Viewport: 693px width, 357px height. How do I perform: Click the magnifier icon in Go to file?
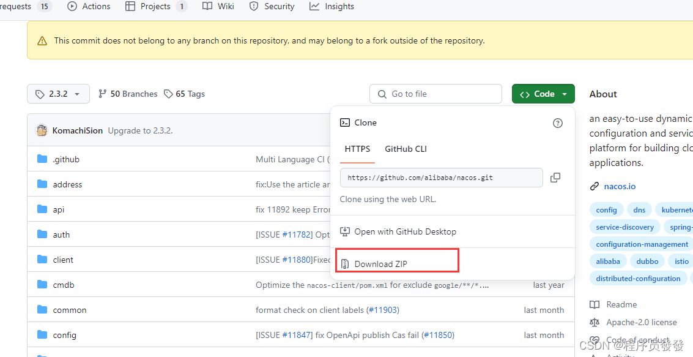(382, 94)
